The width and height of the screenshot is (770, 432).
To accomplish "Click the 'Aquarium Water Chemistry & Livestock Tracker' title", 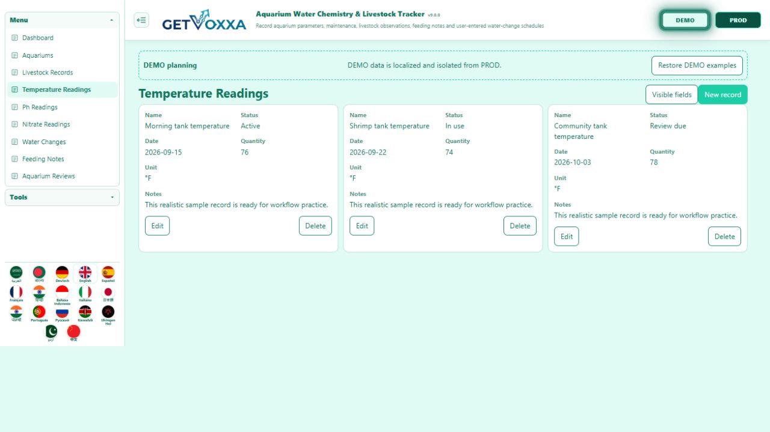I will point(340,14).
